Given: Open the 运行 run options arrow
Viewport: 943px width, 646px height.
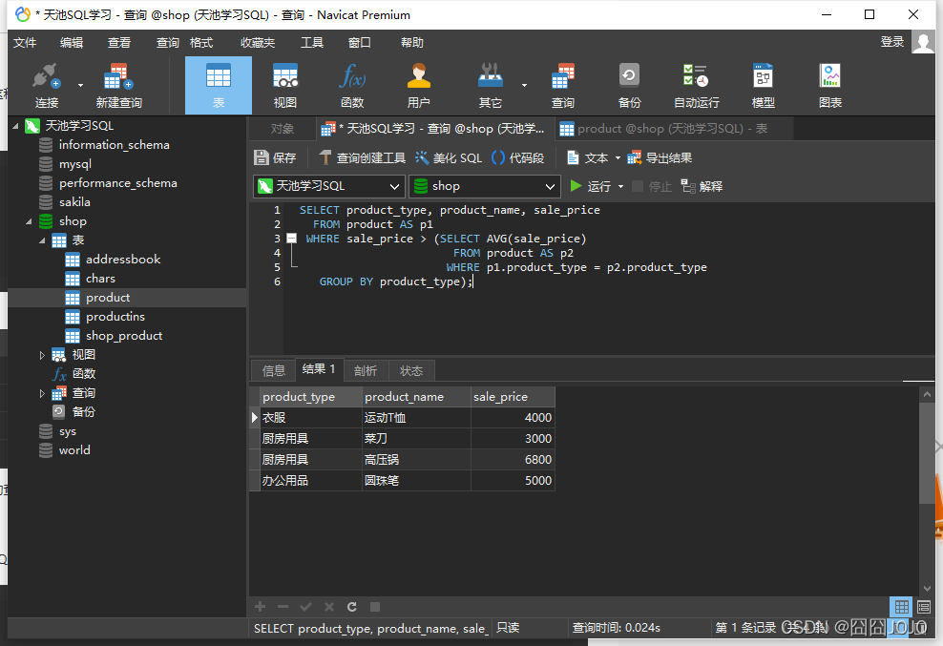Looking at the screenshot, I should pyautogui.click(x=620, y=186).
